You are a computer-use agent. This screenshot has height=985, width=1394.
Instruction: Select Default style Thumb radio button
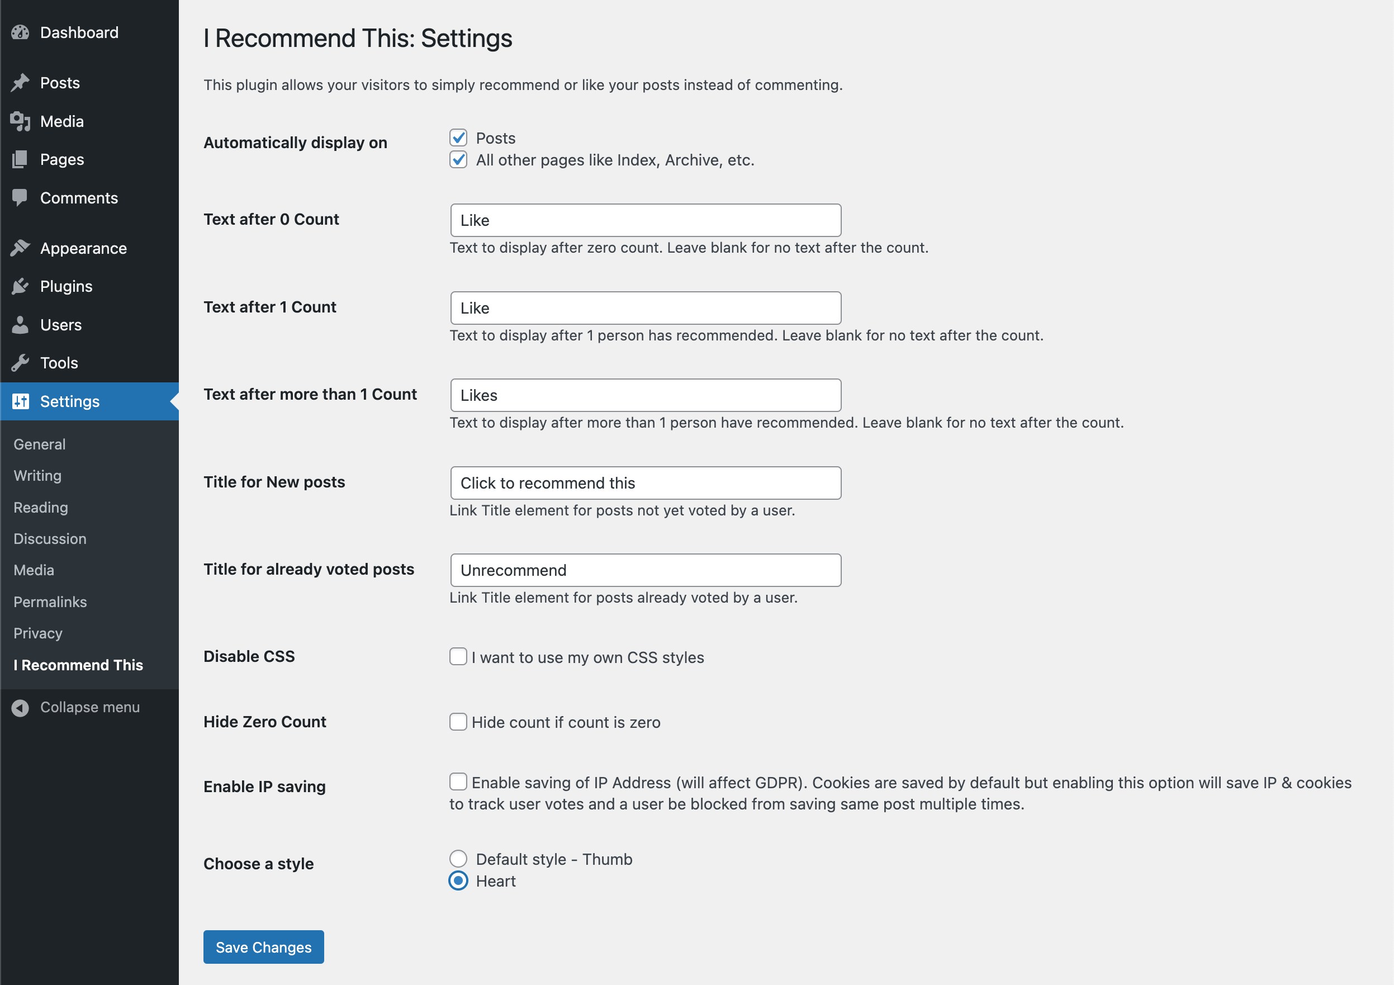coord(458,859)
